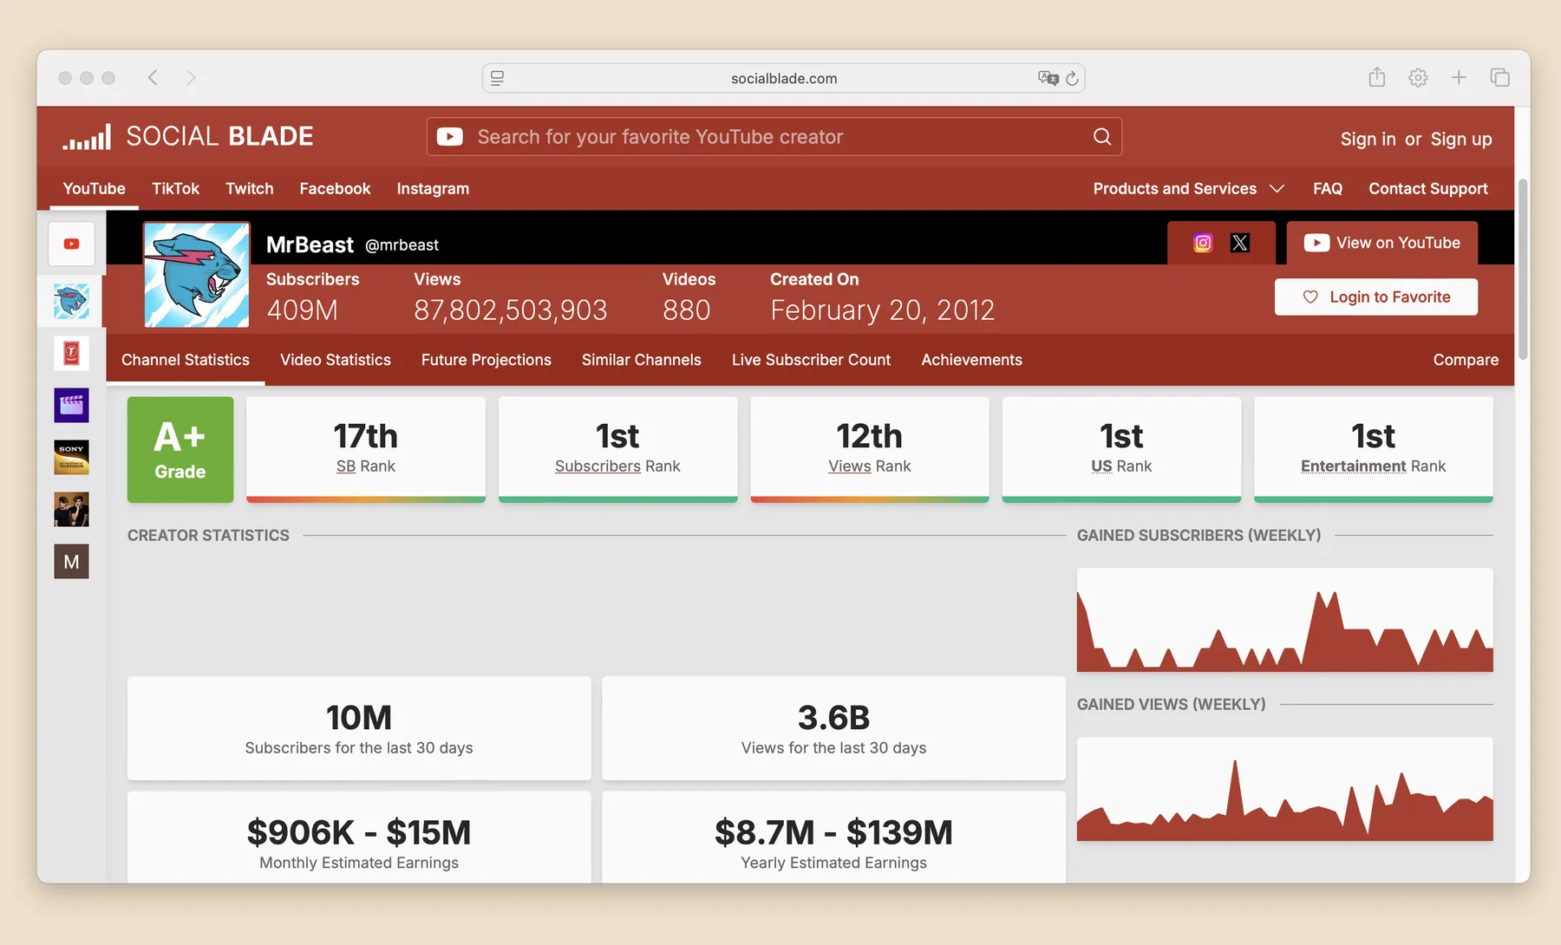Click the large MrBeast channel logo
The height and width of the screenshot is (945, 1561).
pyautogui.click(x=197, y=275)
